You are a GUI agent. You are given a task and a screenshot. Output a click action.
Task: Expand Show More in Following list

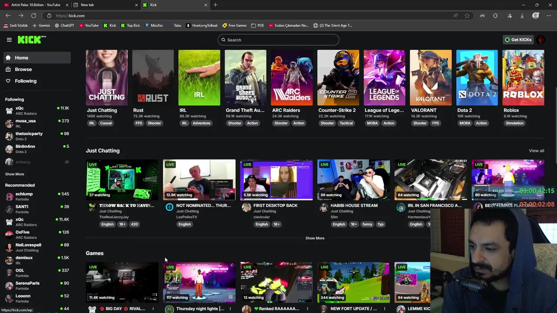14,174
